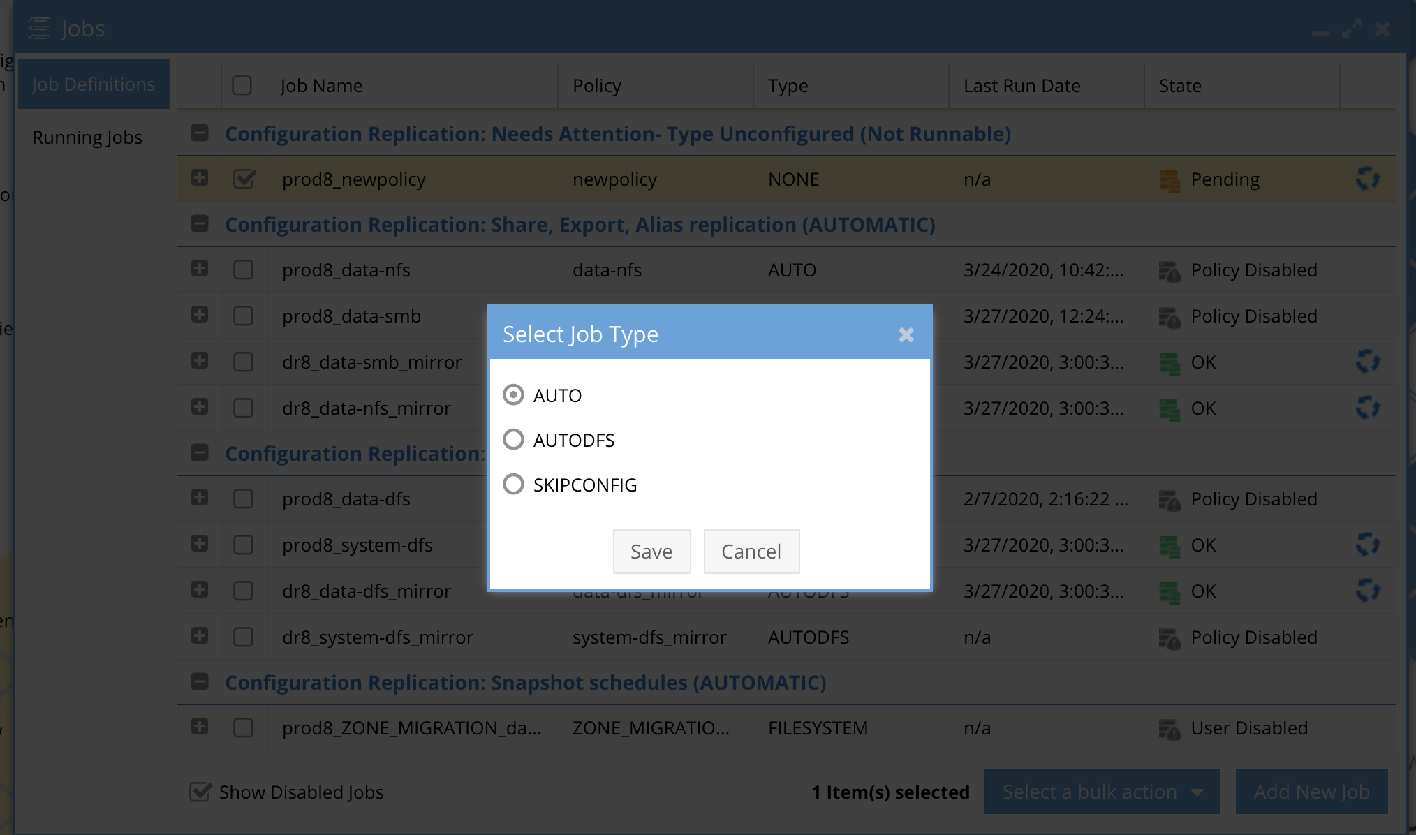Viewport: 1416px width, 835px height.
Task: Click Policy Disabled icon for dr8_system-dfs_mirror
Action: point(1170,638)
